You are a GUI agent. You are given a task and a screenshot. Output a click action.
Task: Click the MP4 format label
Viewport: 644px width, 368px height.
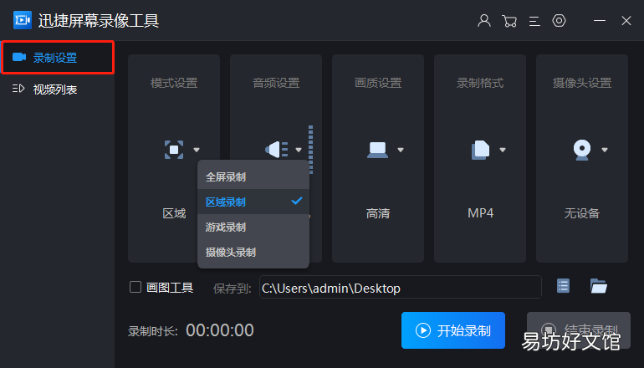[480, 213]
